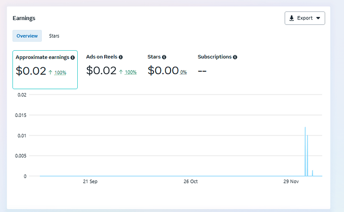This screenshot has height=212, width=344.
Task: Click info icon beside Approximate earnings
Action: [73, 58]
